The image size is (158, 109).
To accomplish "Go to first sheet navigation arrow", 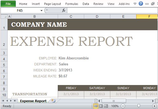I will coord(3,101).
